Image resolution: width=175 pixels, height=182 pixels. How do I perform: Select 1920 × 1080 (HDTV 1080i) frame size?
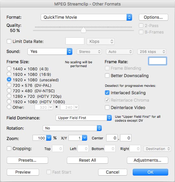(x=9, y=101)
